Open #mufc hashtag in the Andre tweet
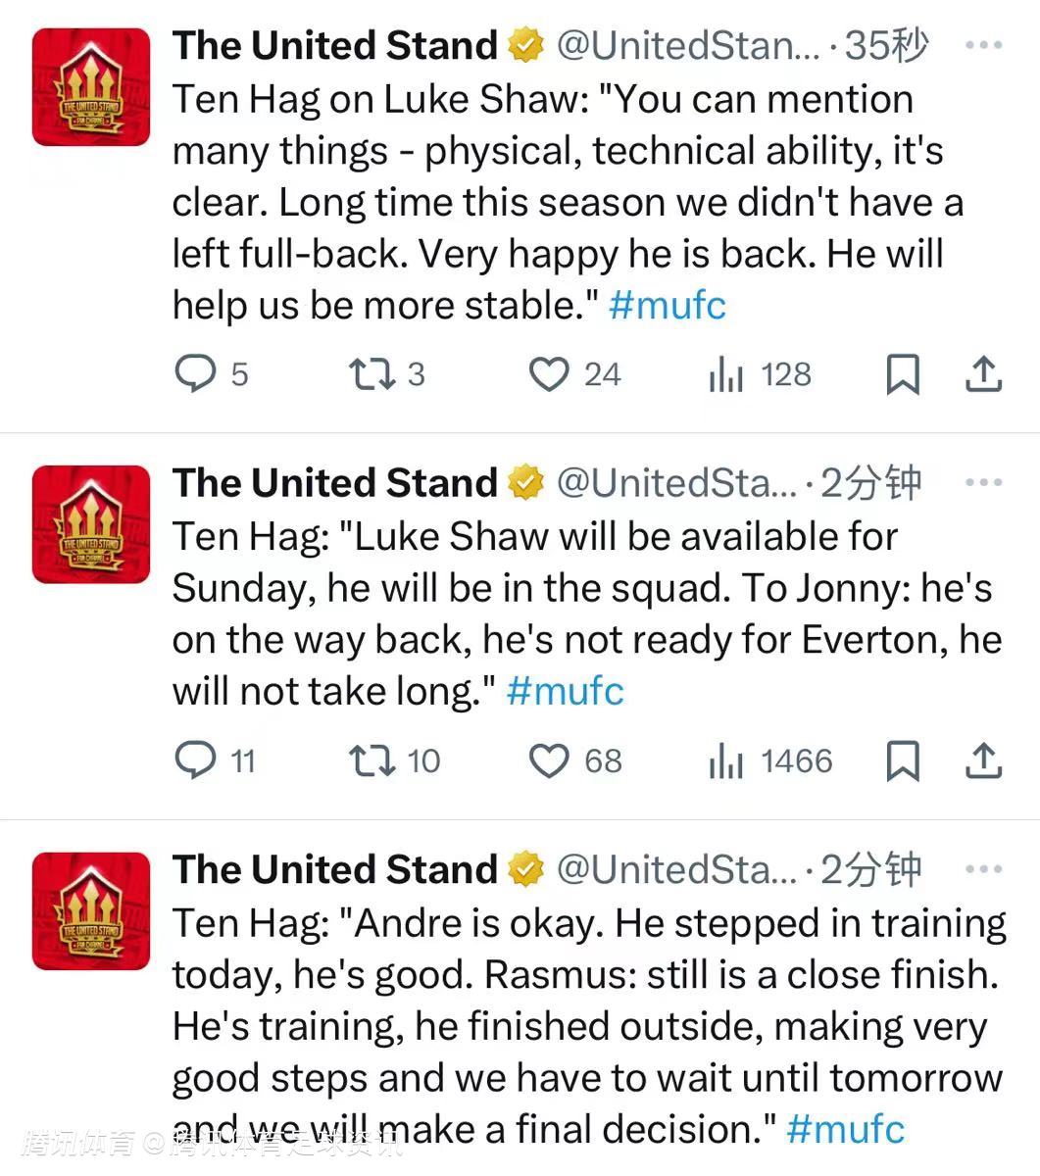 (845, 1129)
